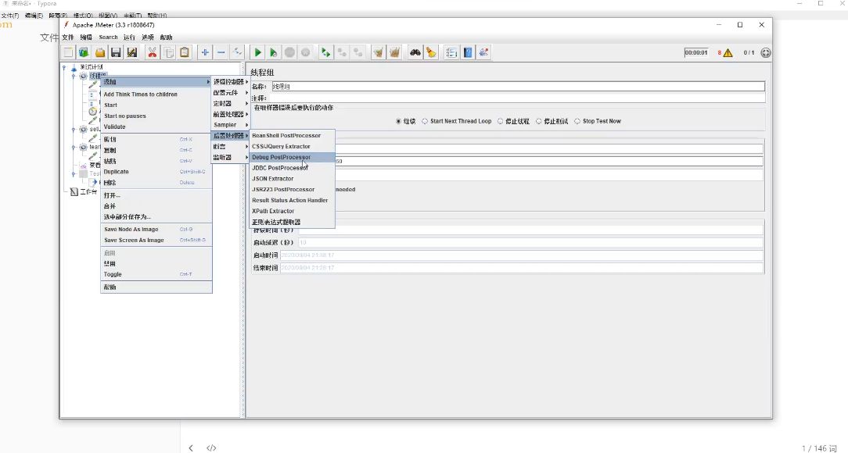848x453 pixels.
Task: Click the warning triangle error log icon
Action: click(x=728, y=52)
